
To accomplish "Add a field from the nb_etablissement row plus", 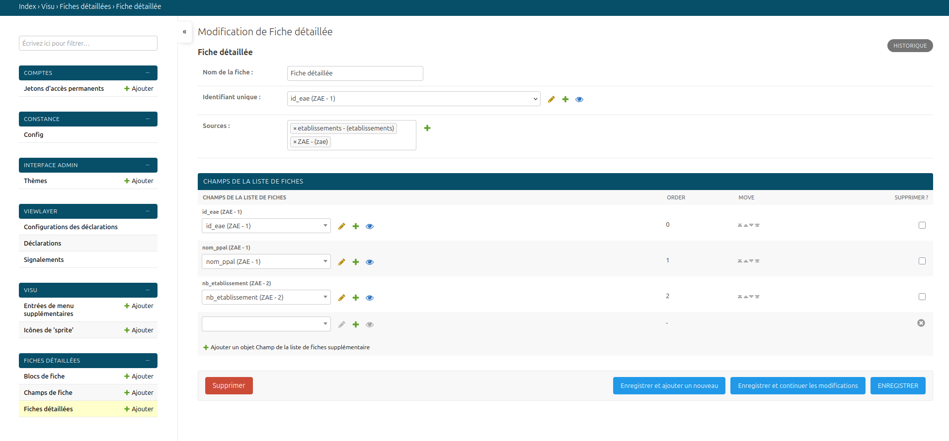I will coord(356,298).
